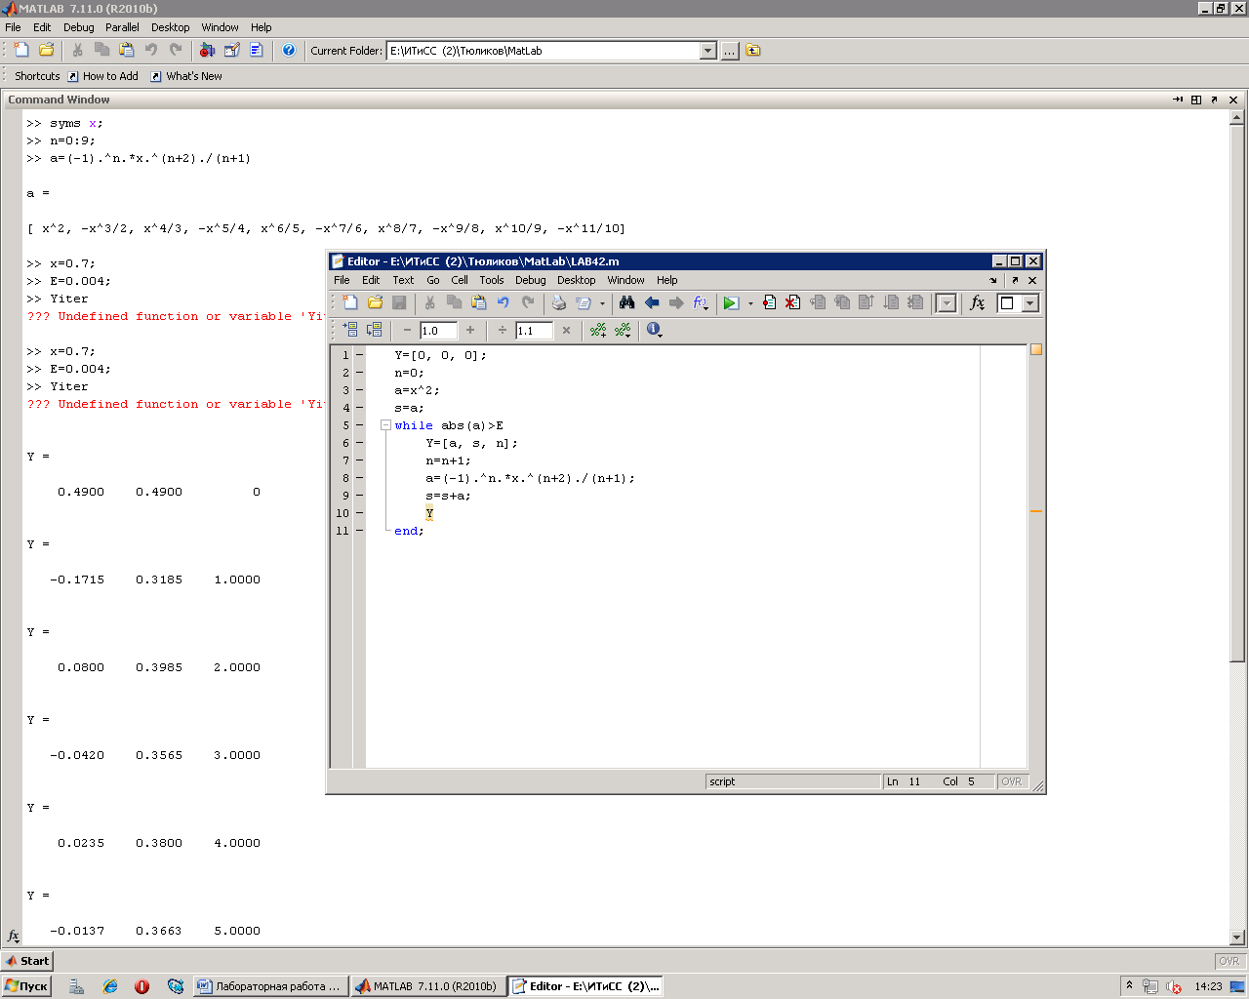Open MATLAB Help question mark icon
Screen dimensions: 1249x999
point(289,50)
